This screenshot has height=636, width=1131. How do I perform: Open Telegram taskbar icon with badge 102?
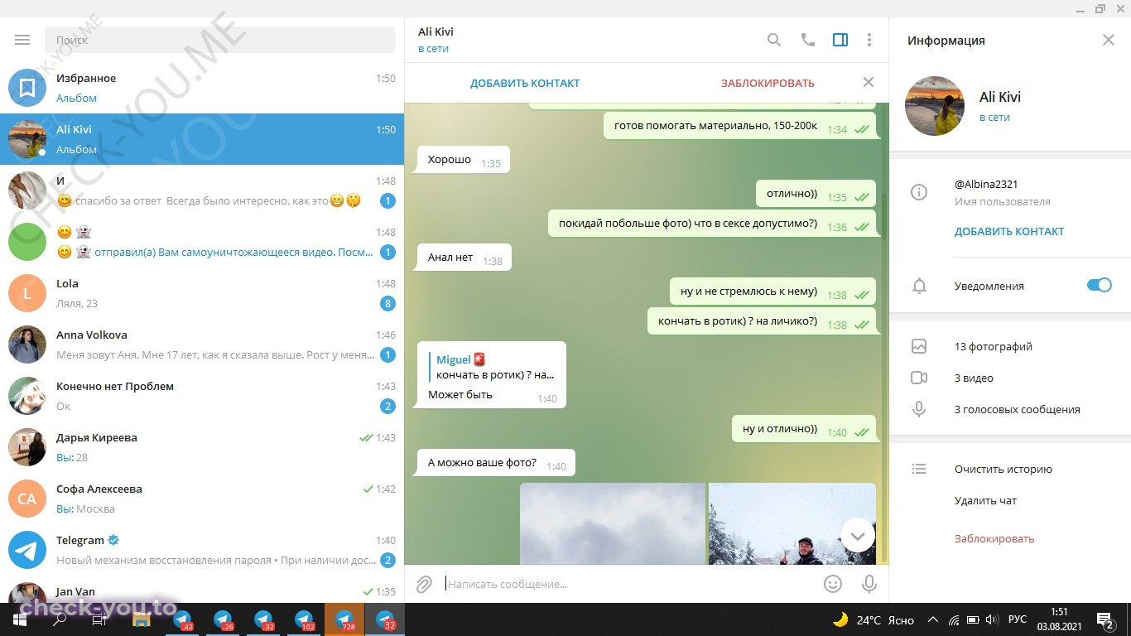click(304, 619)
